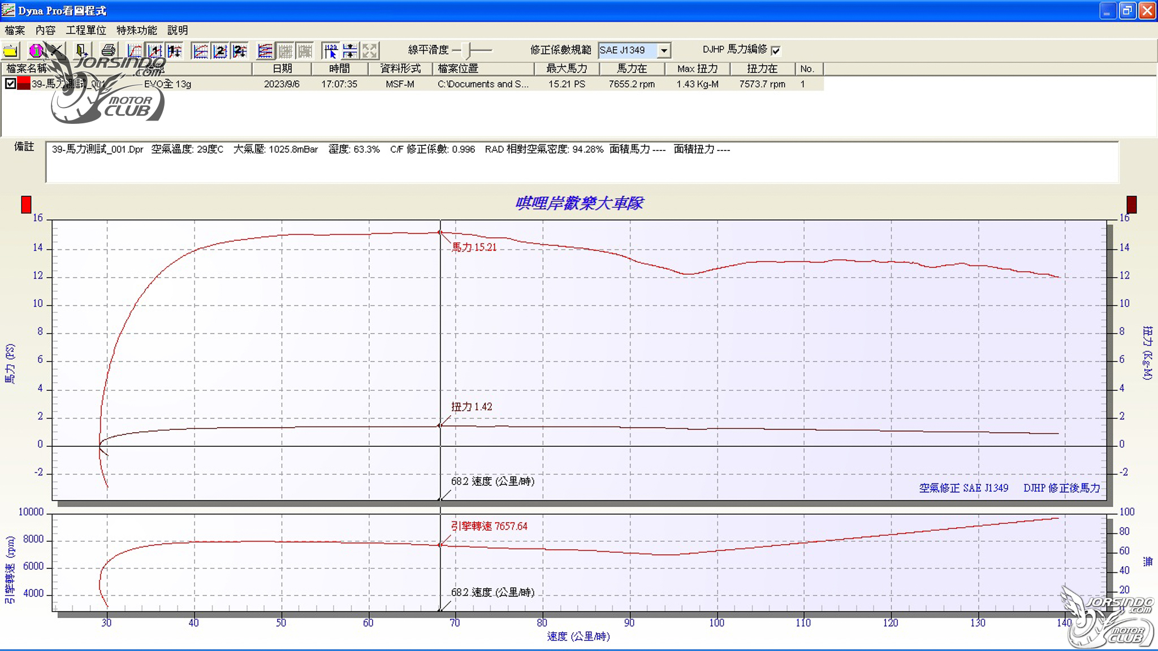Screen dimensions: 1158x651
Task: Open the 說明 menu
Action: click(178, 30)
